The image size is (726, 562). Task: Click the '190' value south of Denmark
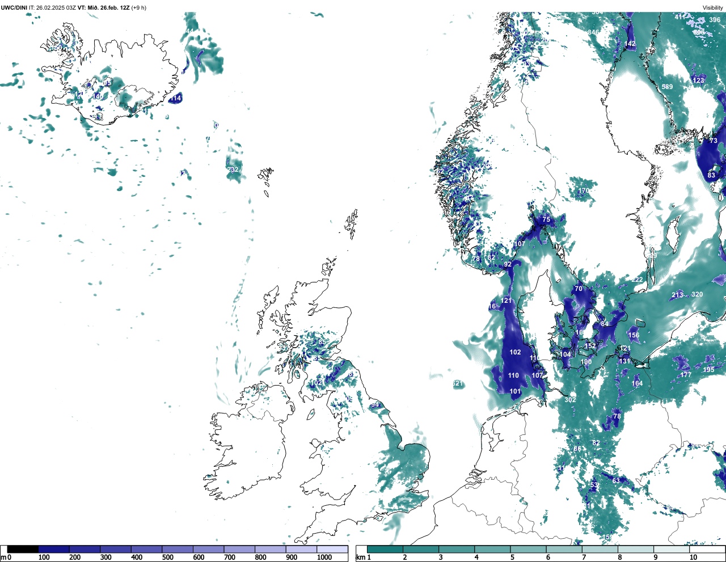pos(586,362)
